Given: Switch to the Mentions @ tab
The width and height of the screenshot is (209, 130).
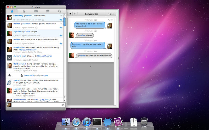Looking at the screenshot, I should (24, 11).
